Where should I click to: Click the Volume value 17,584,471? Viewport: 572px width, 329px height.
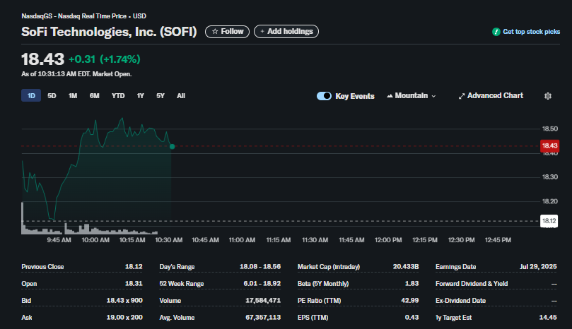[x=263, y=301]
